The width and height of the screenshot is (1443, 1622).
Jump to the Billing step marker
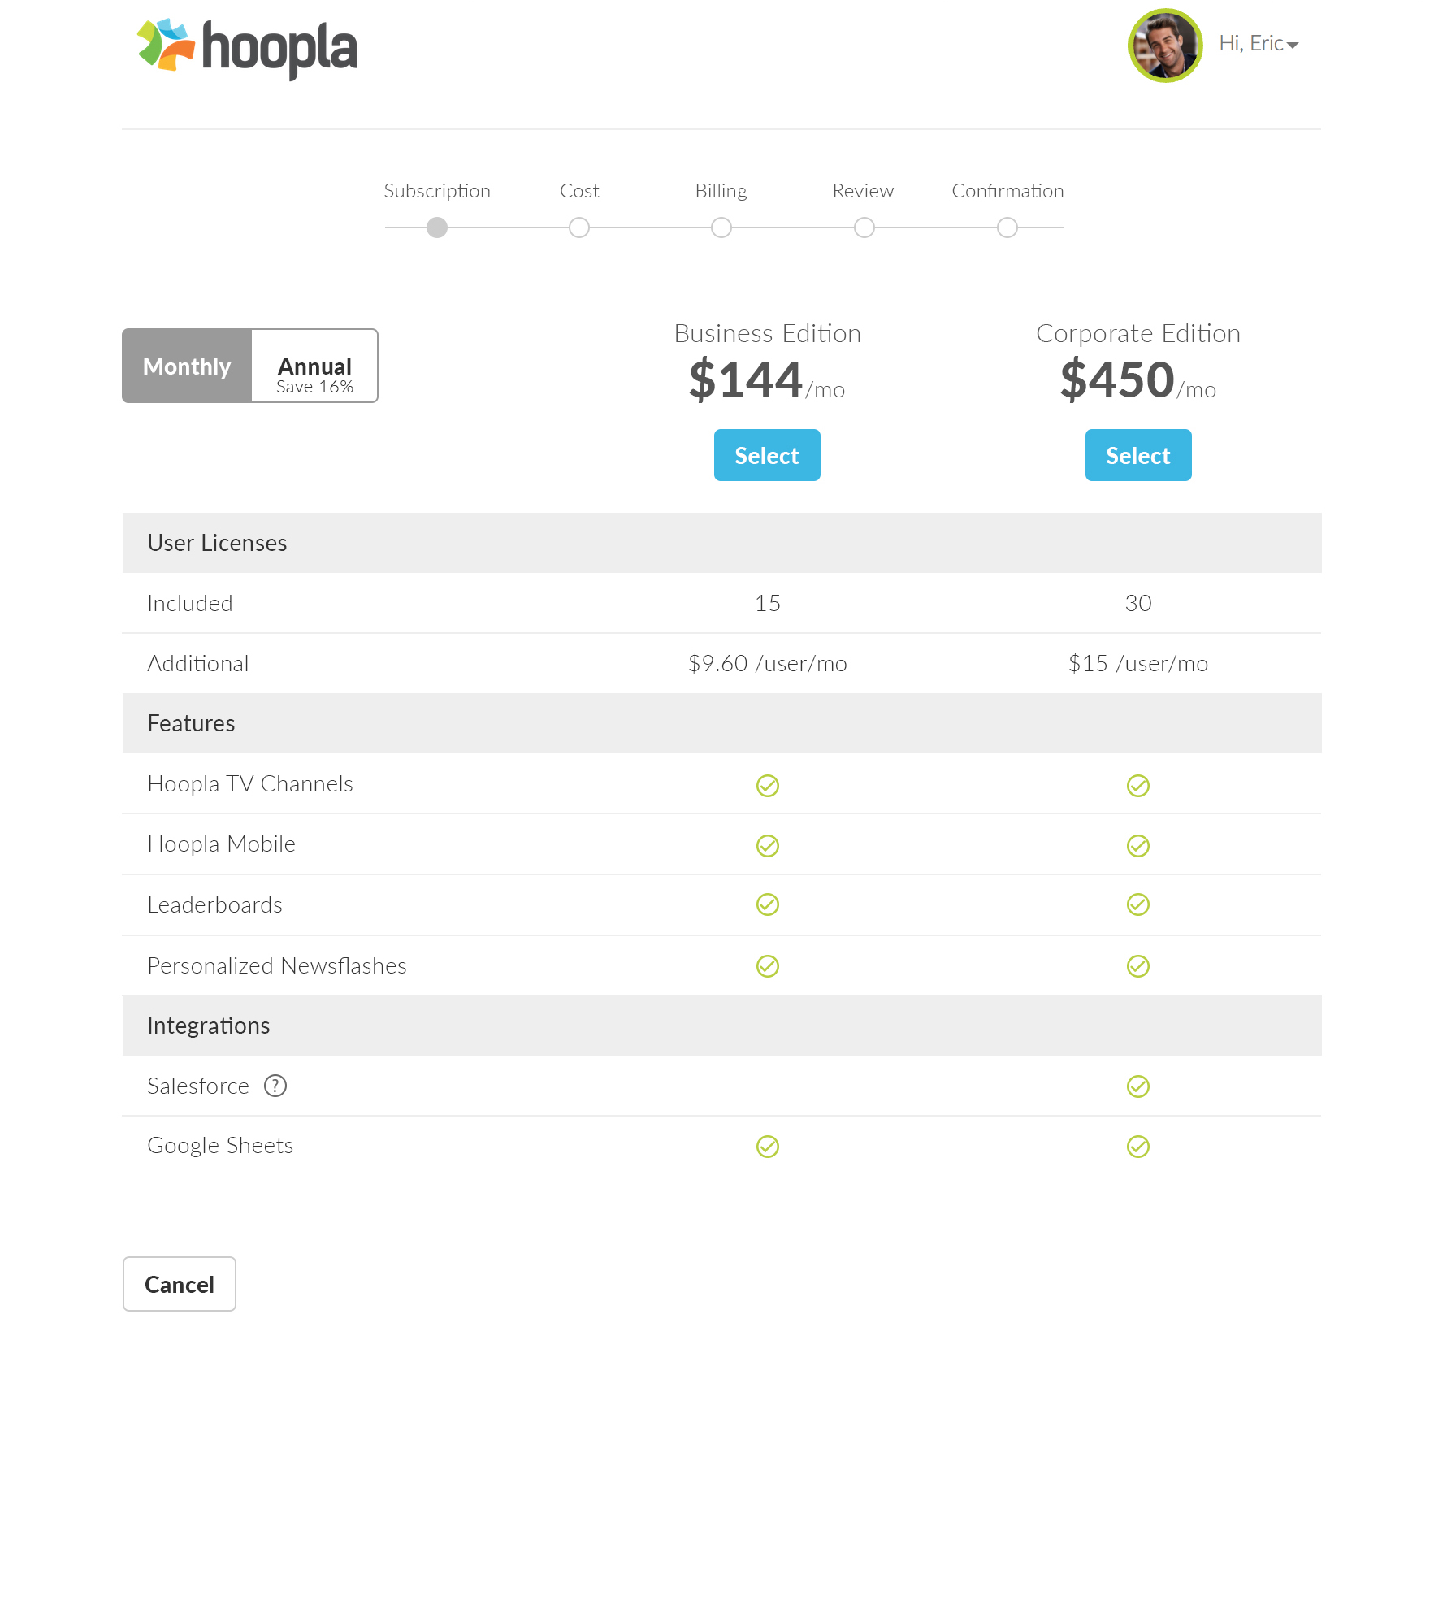721,228
